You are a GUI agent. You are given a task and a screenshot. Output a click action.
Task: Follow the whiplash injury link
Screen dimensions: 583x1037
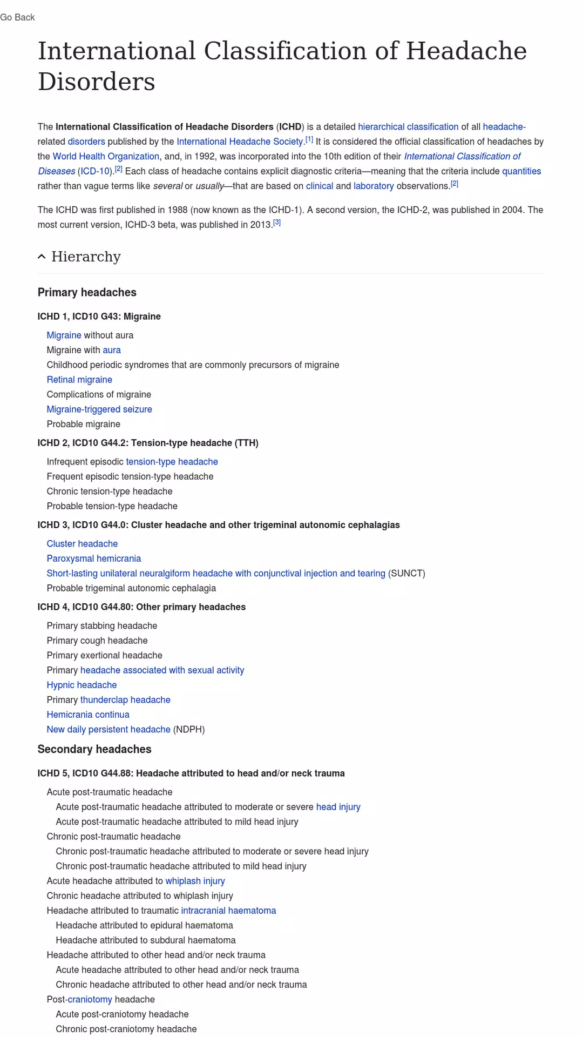click(x=195, y=881)
